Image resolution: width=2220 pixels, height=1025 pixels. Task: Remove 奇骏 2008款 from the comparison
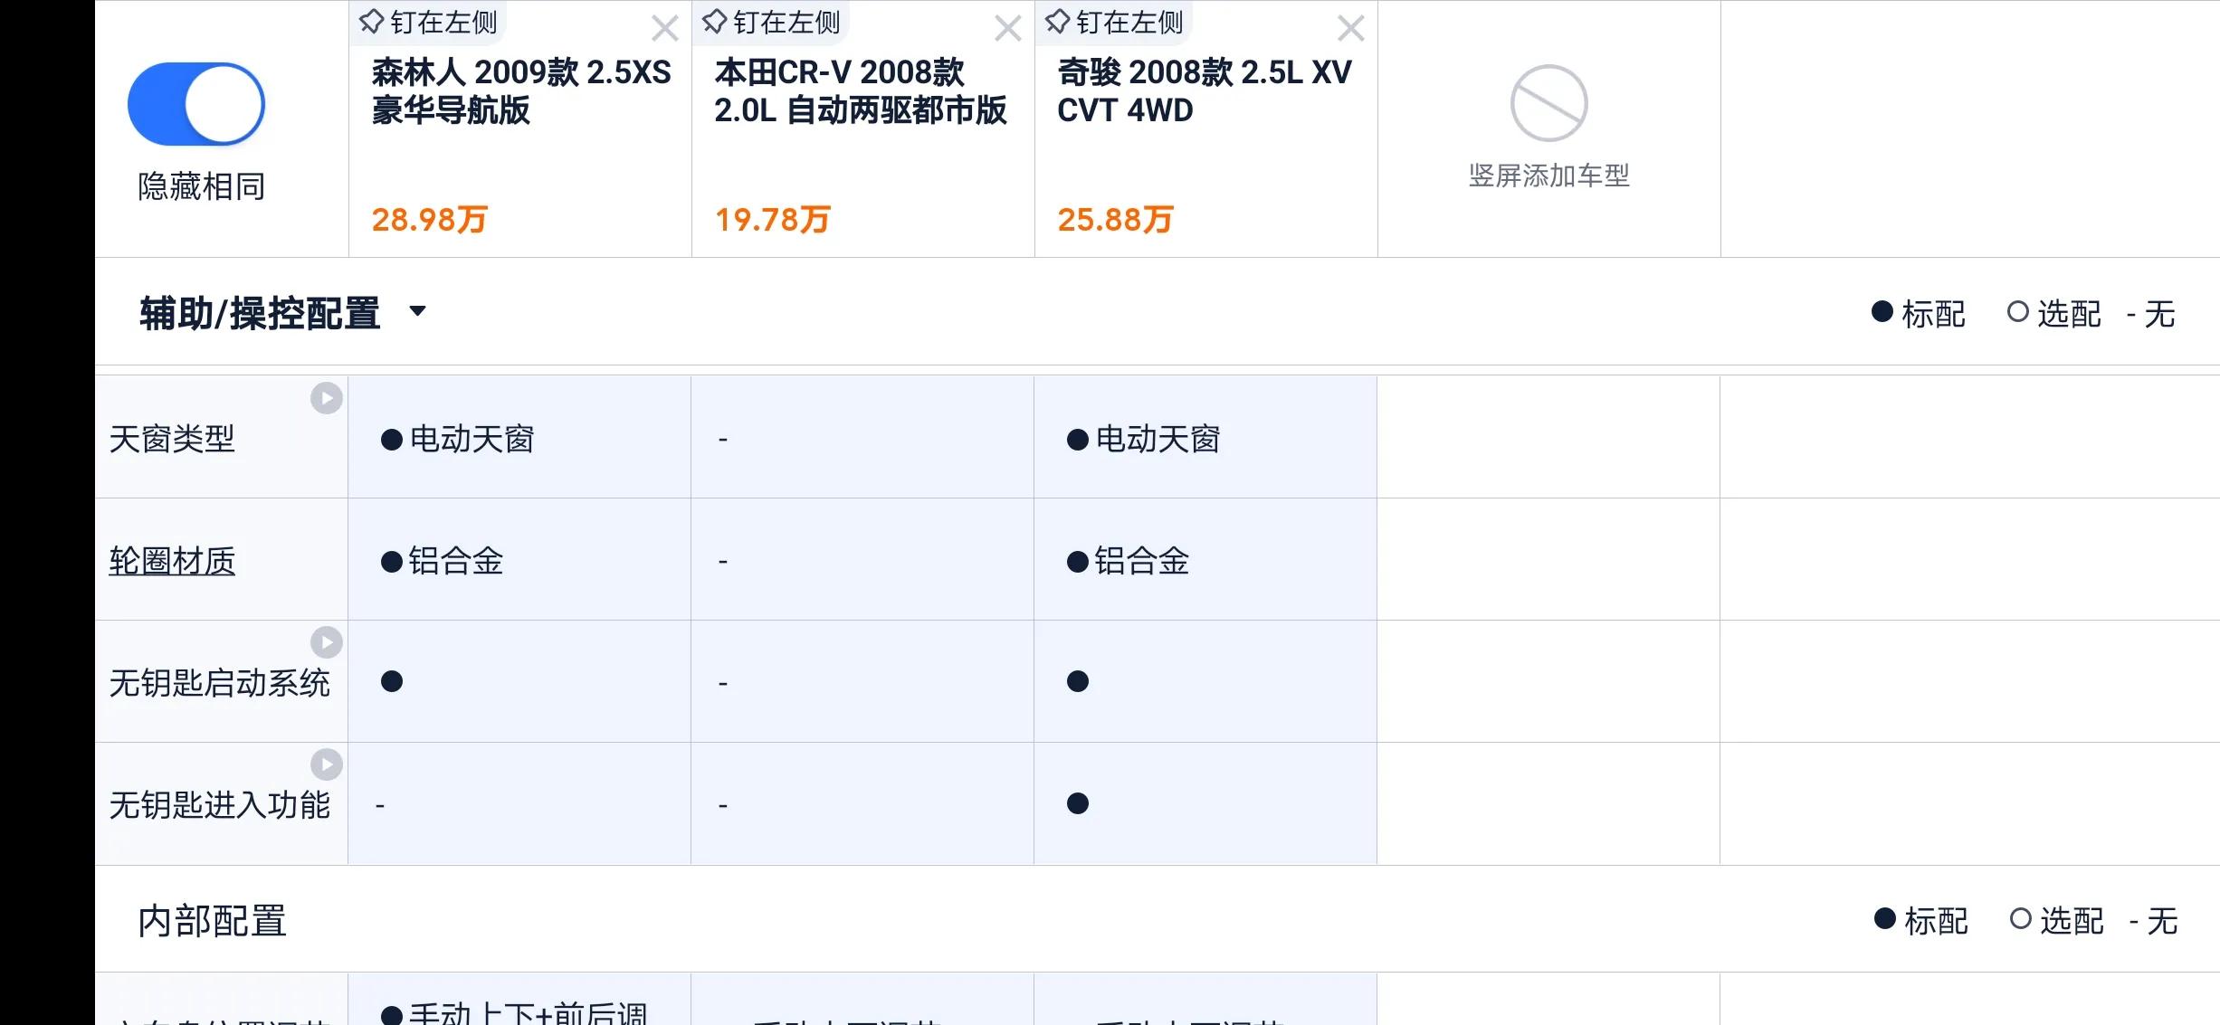(1349, 28)
